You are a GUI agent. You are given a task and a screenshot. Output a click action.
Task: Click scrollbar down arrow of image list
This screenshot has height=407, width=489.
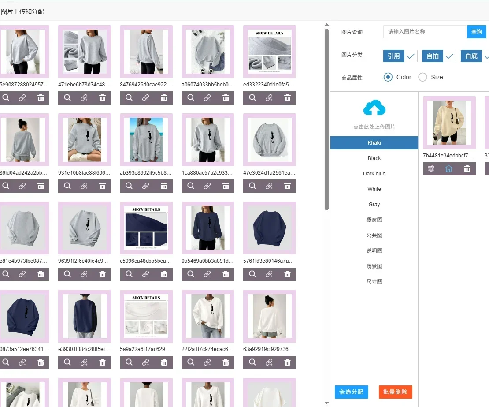[x=326, y=403]
